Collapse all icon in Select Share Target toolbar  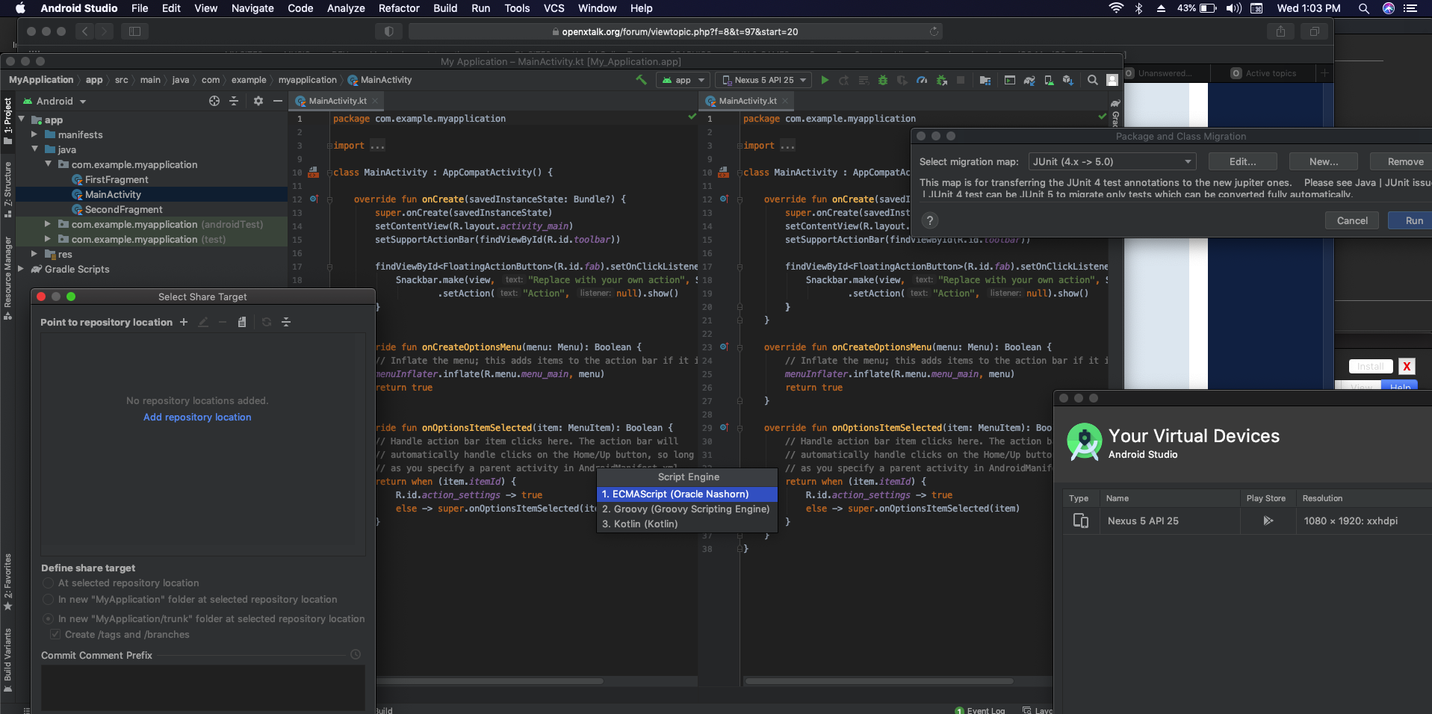pos(286,322)
